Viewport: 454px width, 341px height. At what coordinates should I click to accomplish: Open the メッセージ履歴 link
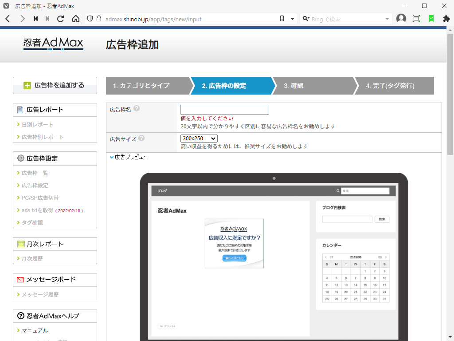(x=40, y=295)
